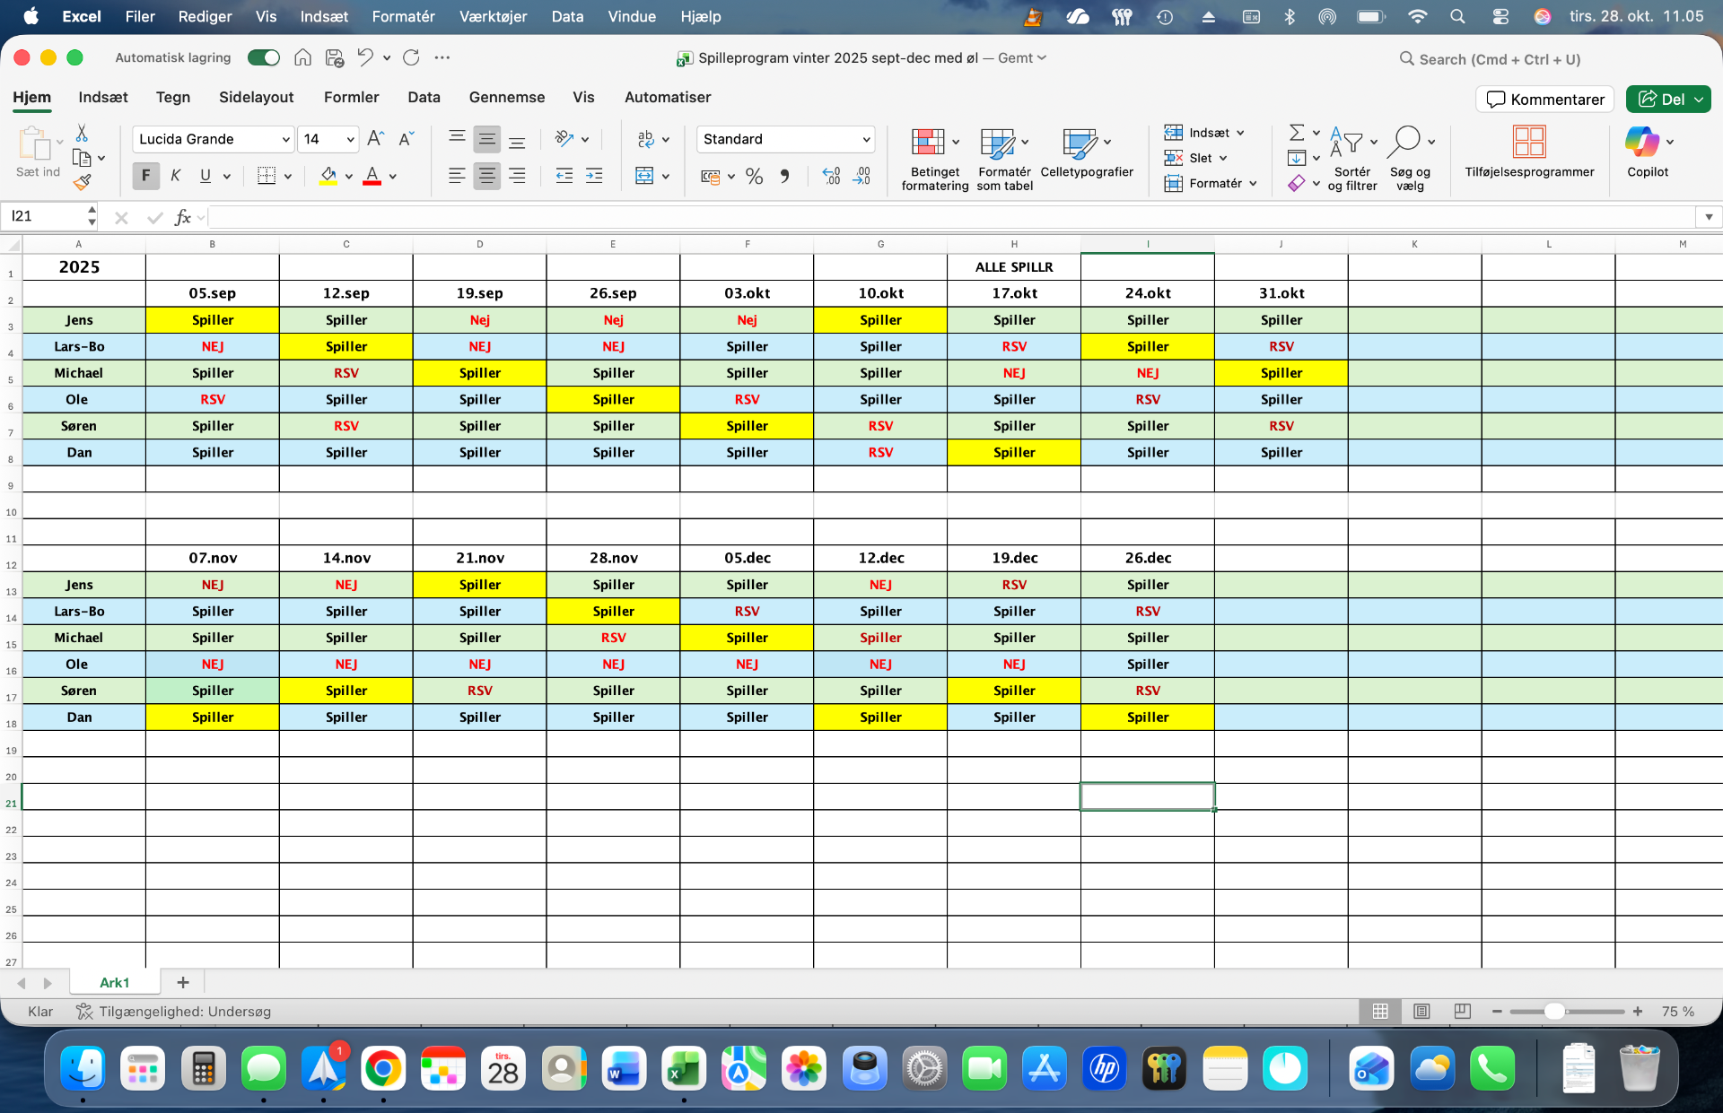Click the Save icon in title bar
1723x1113 pixels.
[x=335, y=57]
